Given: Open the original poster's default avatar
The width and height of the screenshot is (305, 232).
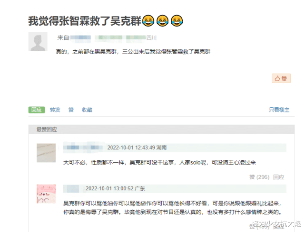Looking at the screenshot, I should point(38,42).
